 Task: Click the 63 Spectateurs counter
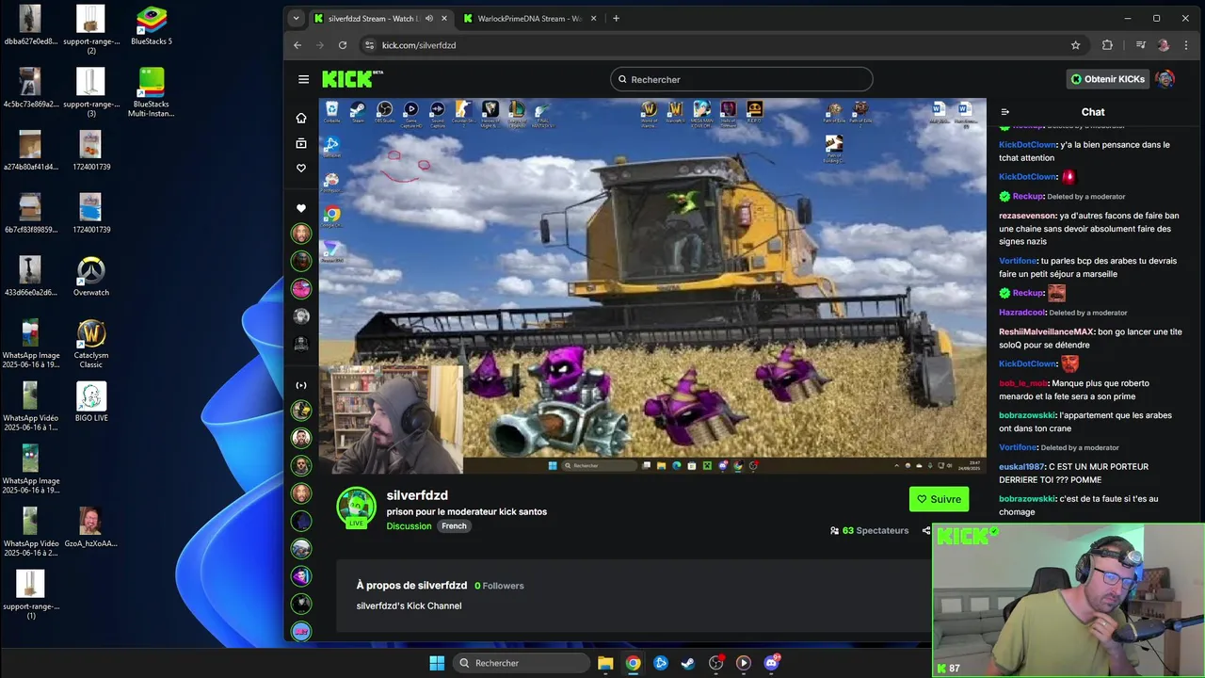869,530
